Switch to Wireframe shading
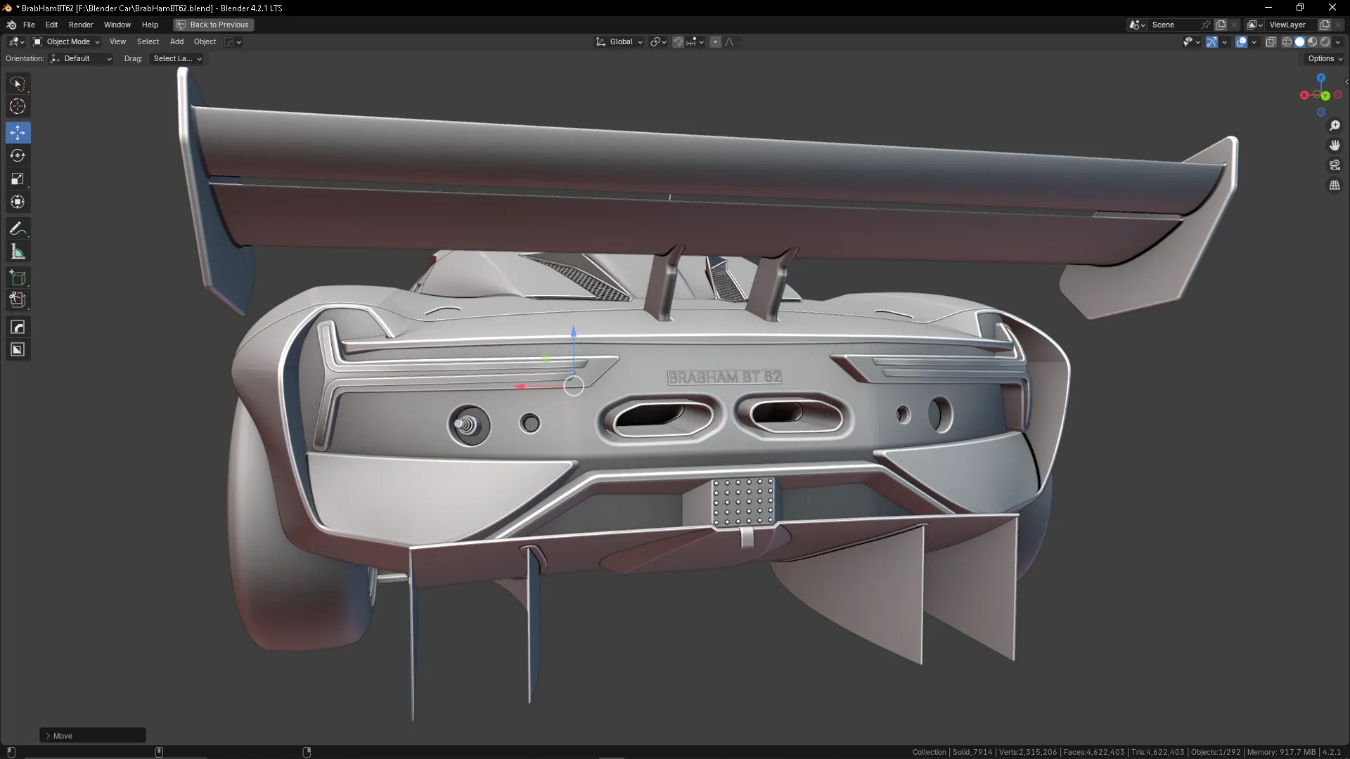The height and width of the screenshot is (759, 1350). (x=1287, y=42)
